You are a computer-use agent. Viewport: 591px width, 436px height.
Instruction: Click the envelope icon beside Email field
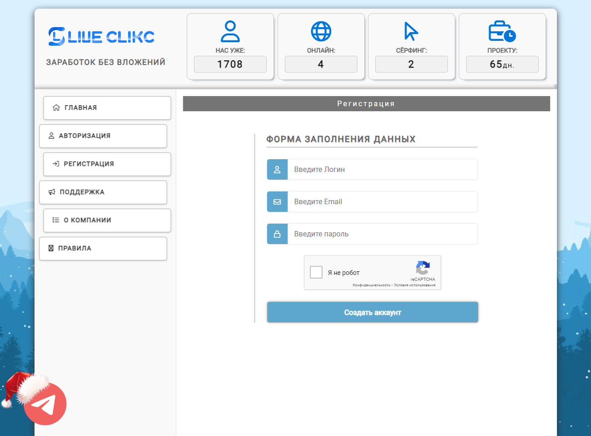[277, 202]
